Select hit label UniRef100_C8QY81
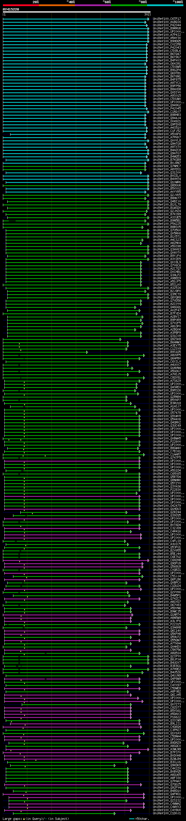Image resolution: width=186 pixels, height=821 pixels. (x=167, y=378)
